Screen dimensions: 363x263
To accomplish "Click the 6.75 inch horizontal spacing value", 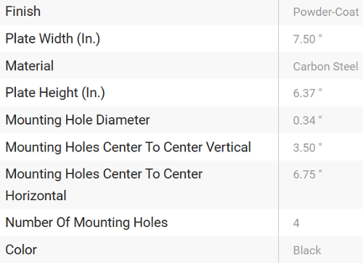I will [x=307, y=175].
